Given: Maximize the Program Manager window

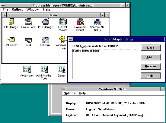Looking at the screenshot, I should coord(127,5).
